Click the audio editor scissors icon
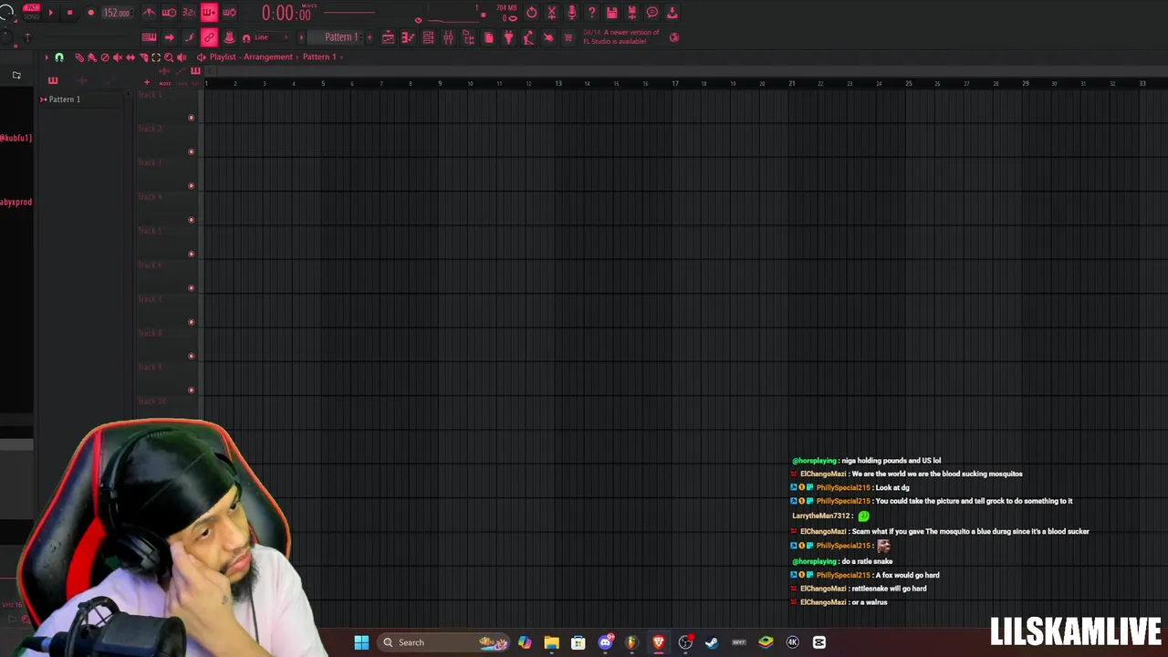 click(x=552, y=13)
